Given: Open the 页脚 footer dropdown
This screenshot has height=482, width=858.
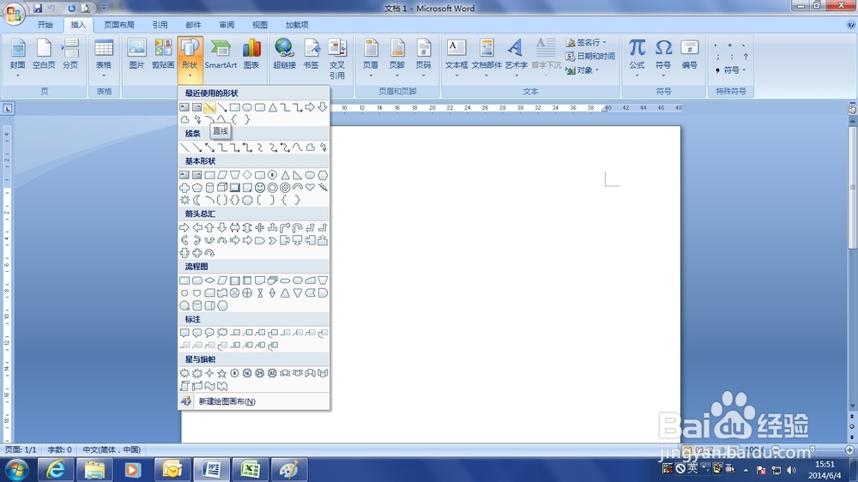Looking at the screenshot, I should [396, 58].
